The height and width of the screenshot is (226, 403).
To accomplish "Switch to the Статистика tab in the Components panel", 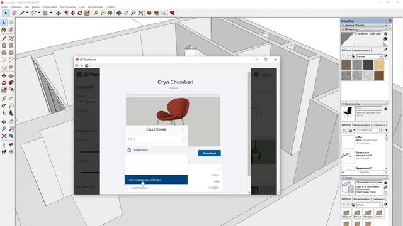I will click(x=379, y=125).
